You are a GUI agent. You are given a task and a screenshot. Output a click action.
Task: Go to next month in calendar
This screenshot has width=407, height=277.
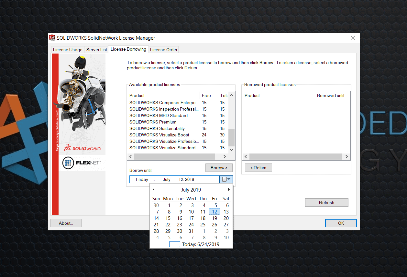[229, 190]
